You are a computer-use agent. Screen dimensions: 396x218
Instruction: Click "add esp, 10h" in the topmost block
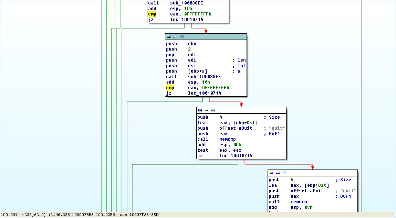(170, 9)
